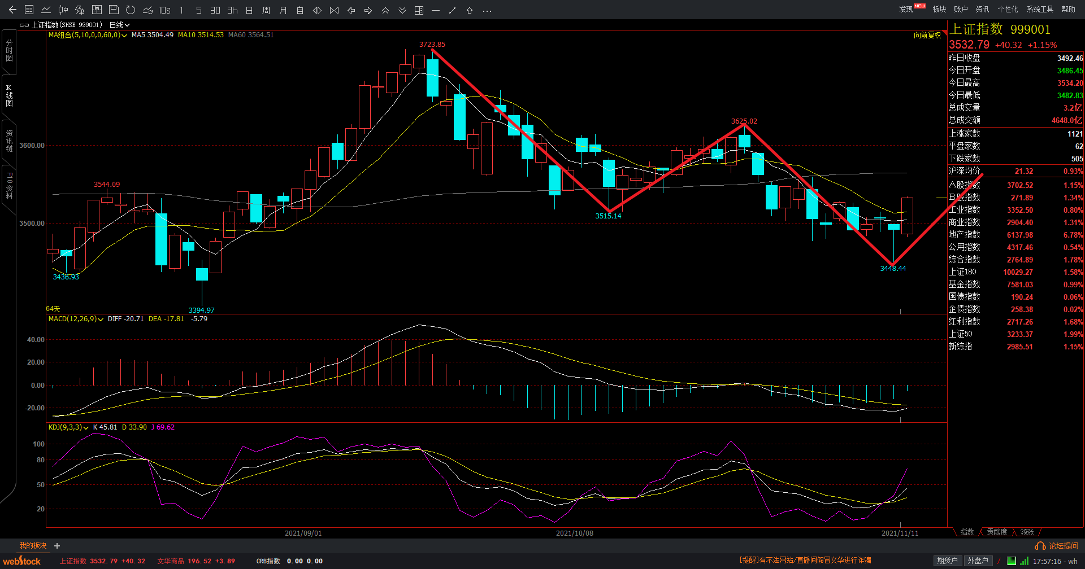Click the split layout panel icon
Viewport: 1085px width, 569px height.
pyautogui.click(x=419, y=10)
